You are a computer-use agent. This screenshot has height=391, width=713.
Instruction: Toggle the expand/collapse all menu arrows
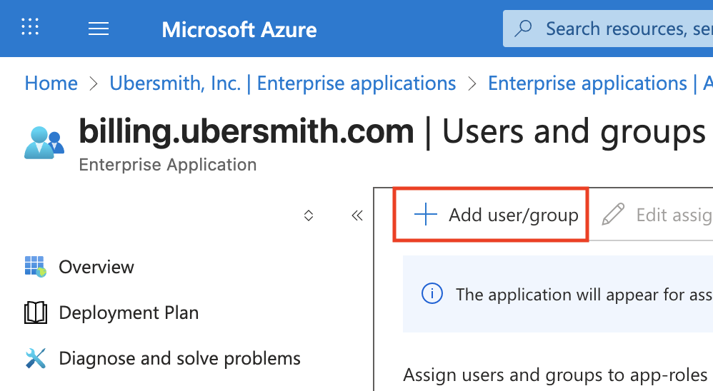point(309,215)
